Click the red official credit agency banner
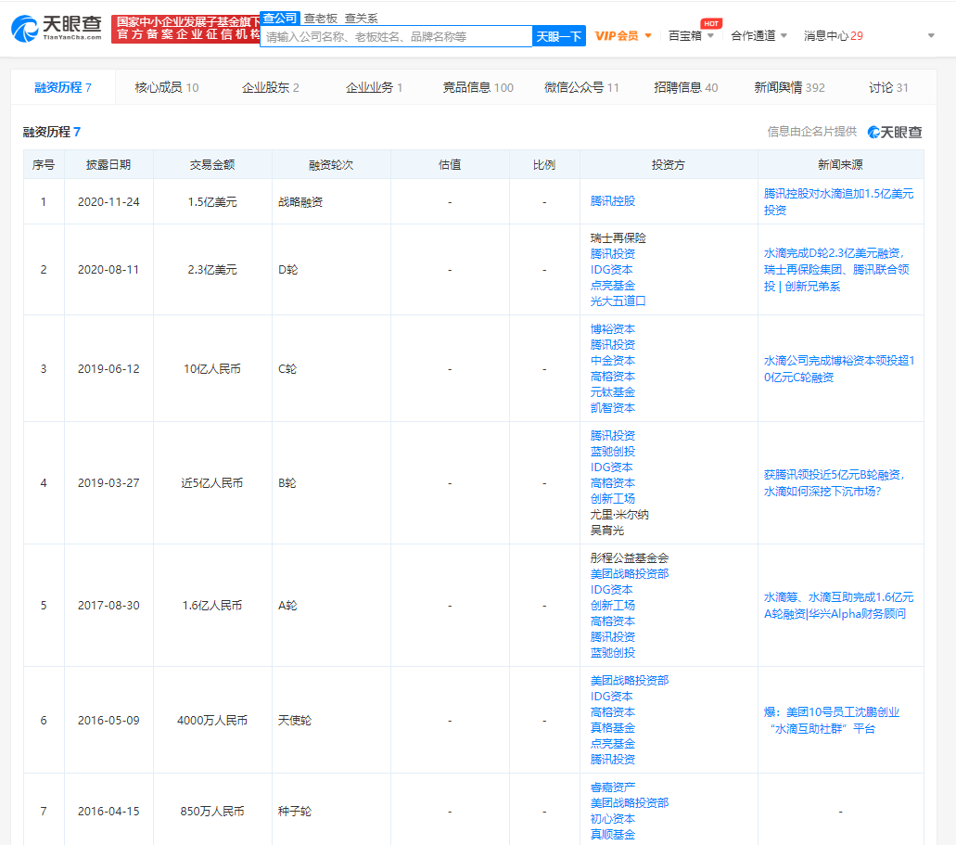Image resolution: width=956 pixels, height=845 pixels. (185, 29)
